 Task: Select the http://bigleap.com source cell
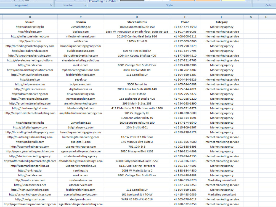click(30, 32)
